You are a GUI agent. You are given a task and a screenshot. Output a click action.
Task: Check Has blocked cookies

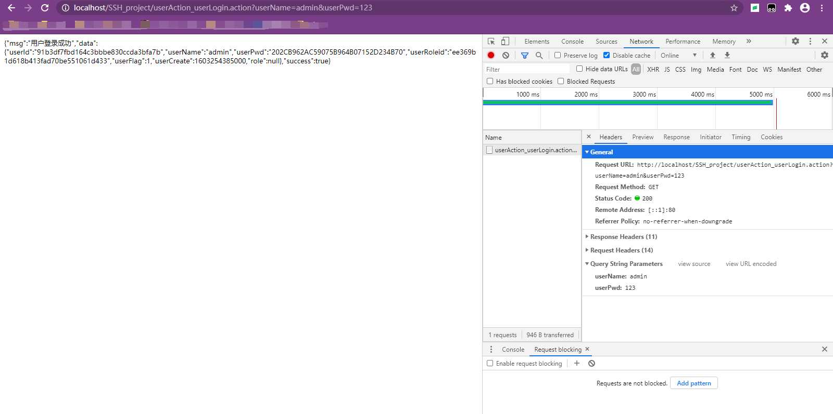(x=490, y=81)
